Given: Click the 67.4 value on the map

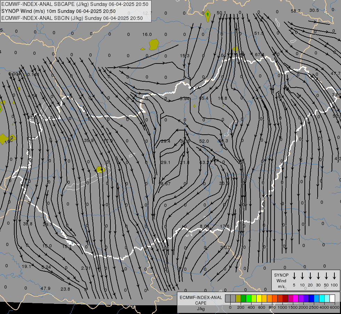Looking at the screenshot, I should 259,54.
